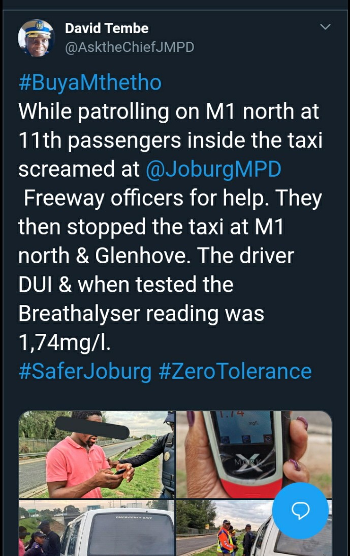Open the #SaferJoburg hashtag
This screenshot has height=556, width=350.
click(x=85, y=371)
